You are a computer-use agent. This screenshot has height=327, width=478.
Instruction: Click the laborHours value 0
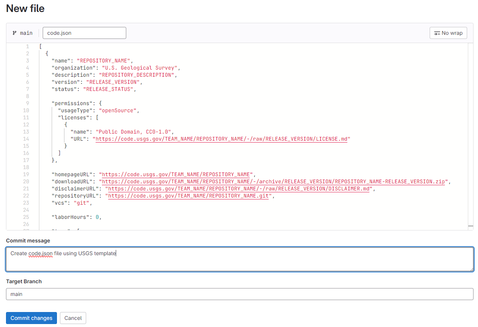pyautogui.click(x=97, y=217)
